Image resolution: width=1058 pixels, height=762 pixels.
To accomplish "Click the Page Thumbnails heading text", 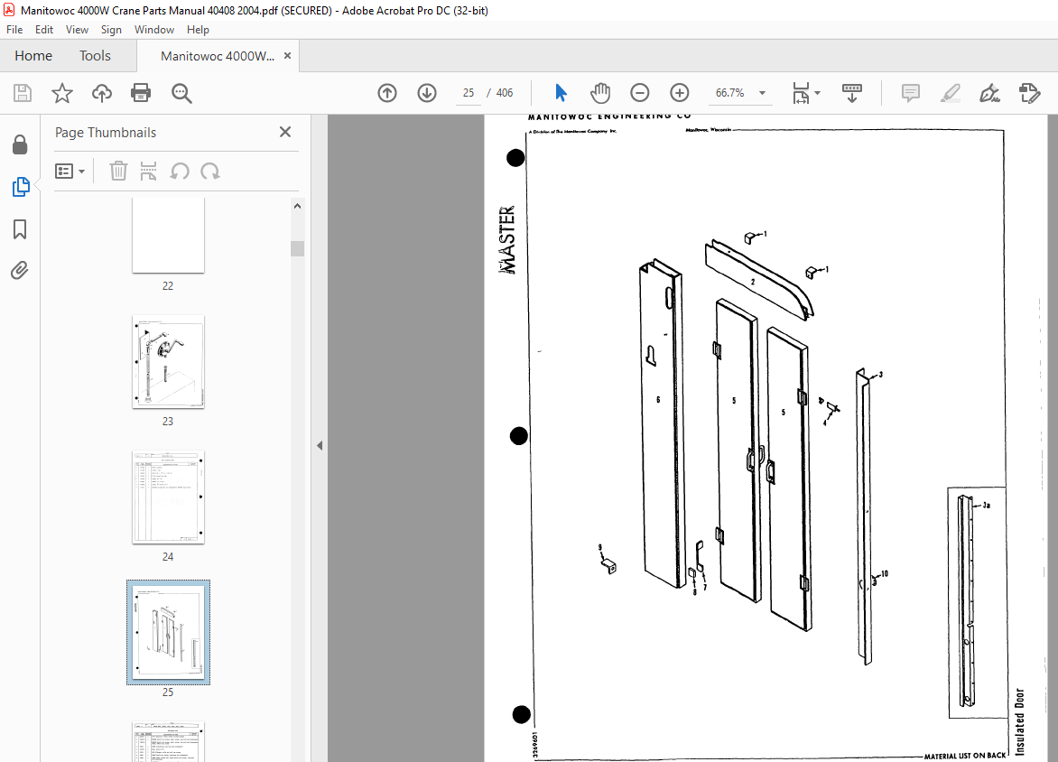I will 106,133.
